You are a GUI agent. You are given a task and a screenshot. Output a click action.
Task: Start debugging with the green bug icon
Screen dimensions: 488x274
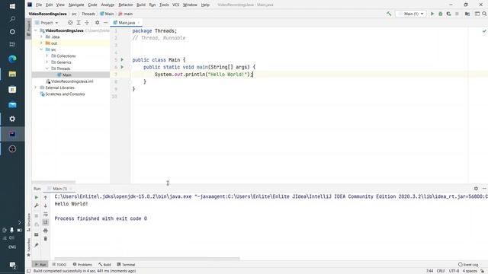pyautogui.click(x=441, y=14)
